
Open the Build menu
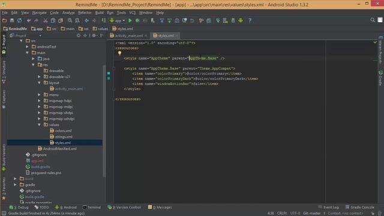point(99,13)
